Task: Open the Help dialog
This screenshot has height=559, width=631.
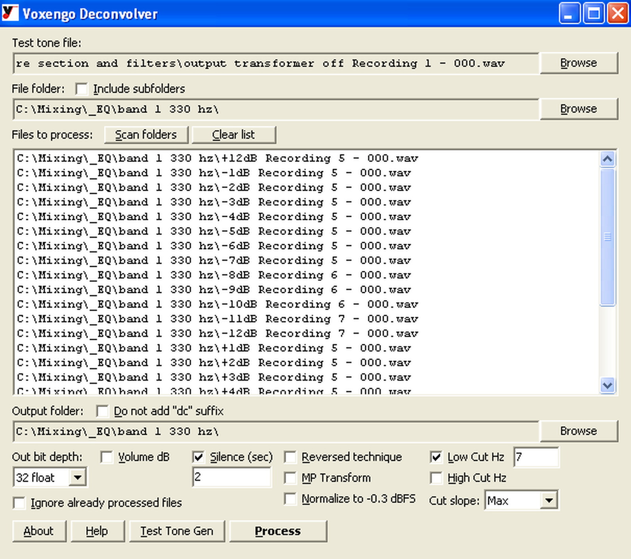Action: point(97,531)
